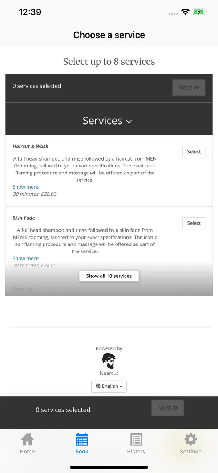Viewport: 218px width, 473px height.
Task: Click the top Next button
Action: [x=189, y=87]
